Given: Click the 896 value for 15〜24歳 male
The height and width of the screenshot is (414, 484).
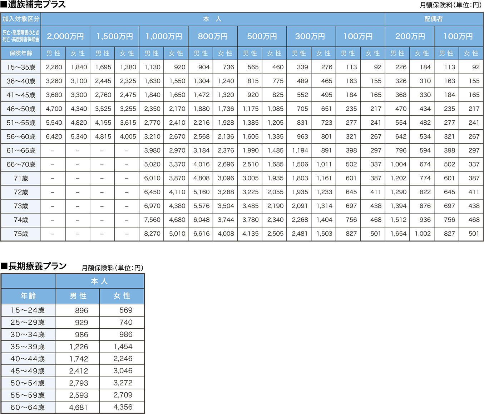Looking at the screenshot, I should (82, 310).
